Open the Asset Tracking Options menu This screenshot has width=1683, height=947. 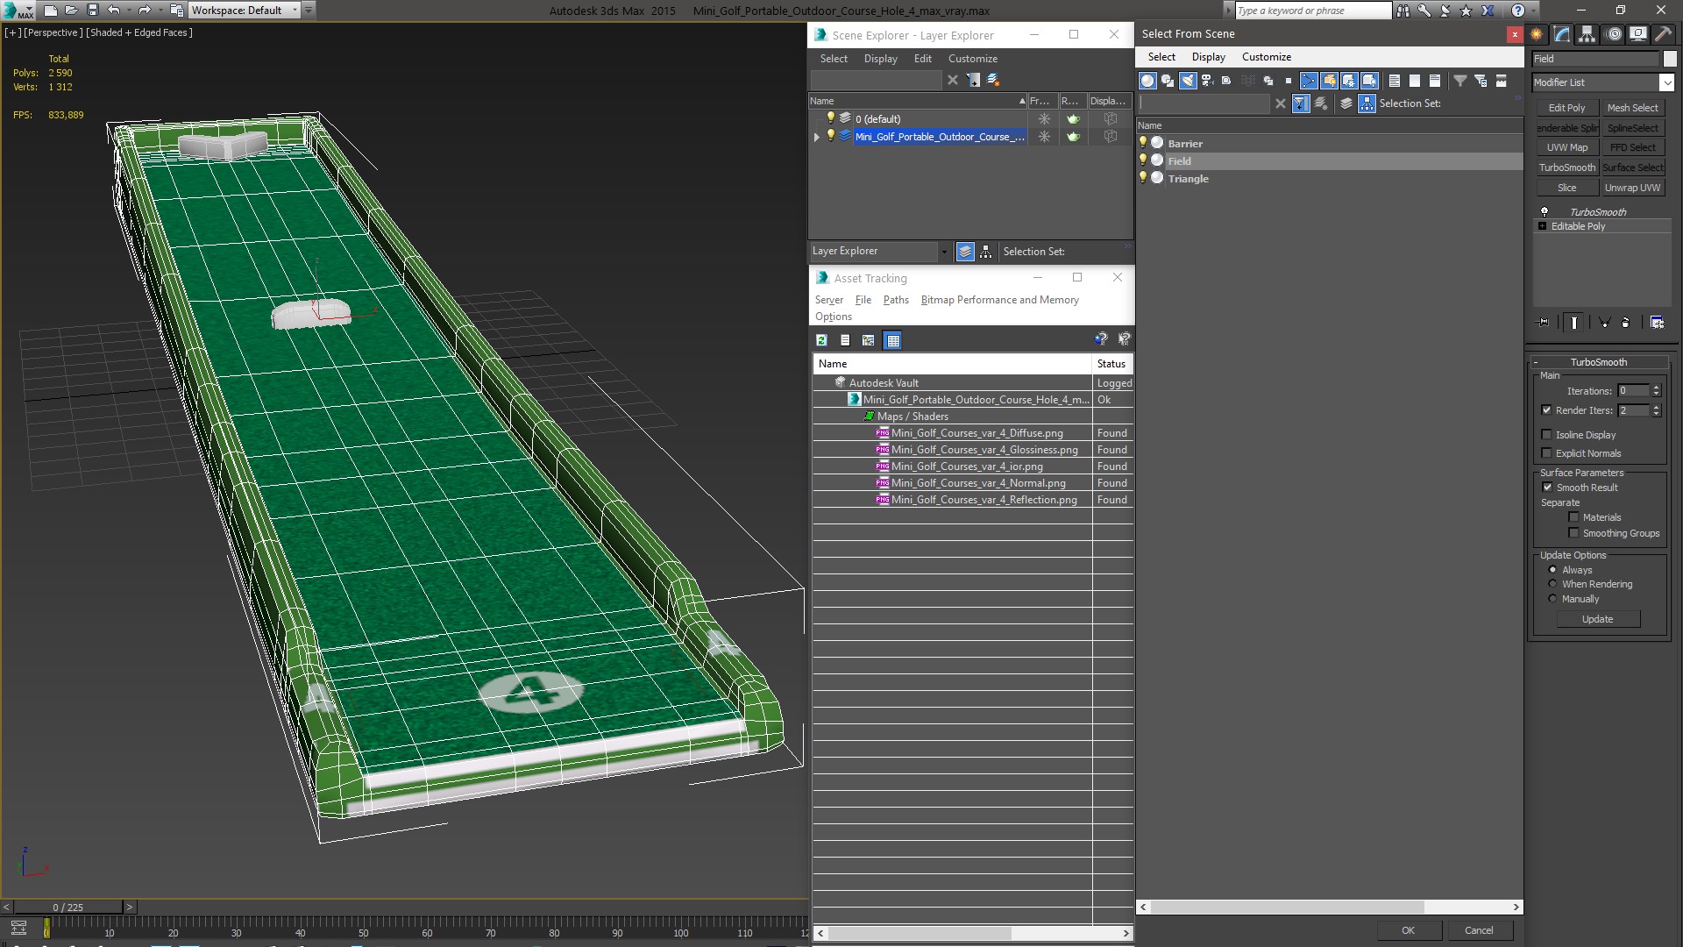833,317
